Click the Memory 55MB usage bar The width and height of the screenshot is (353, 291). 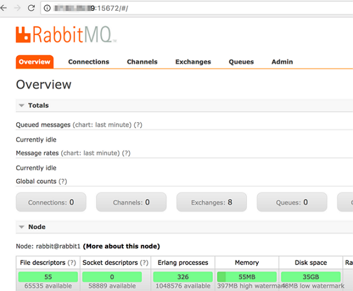247,277
